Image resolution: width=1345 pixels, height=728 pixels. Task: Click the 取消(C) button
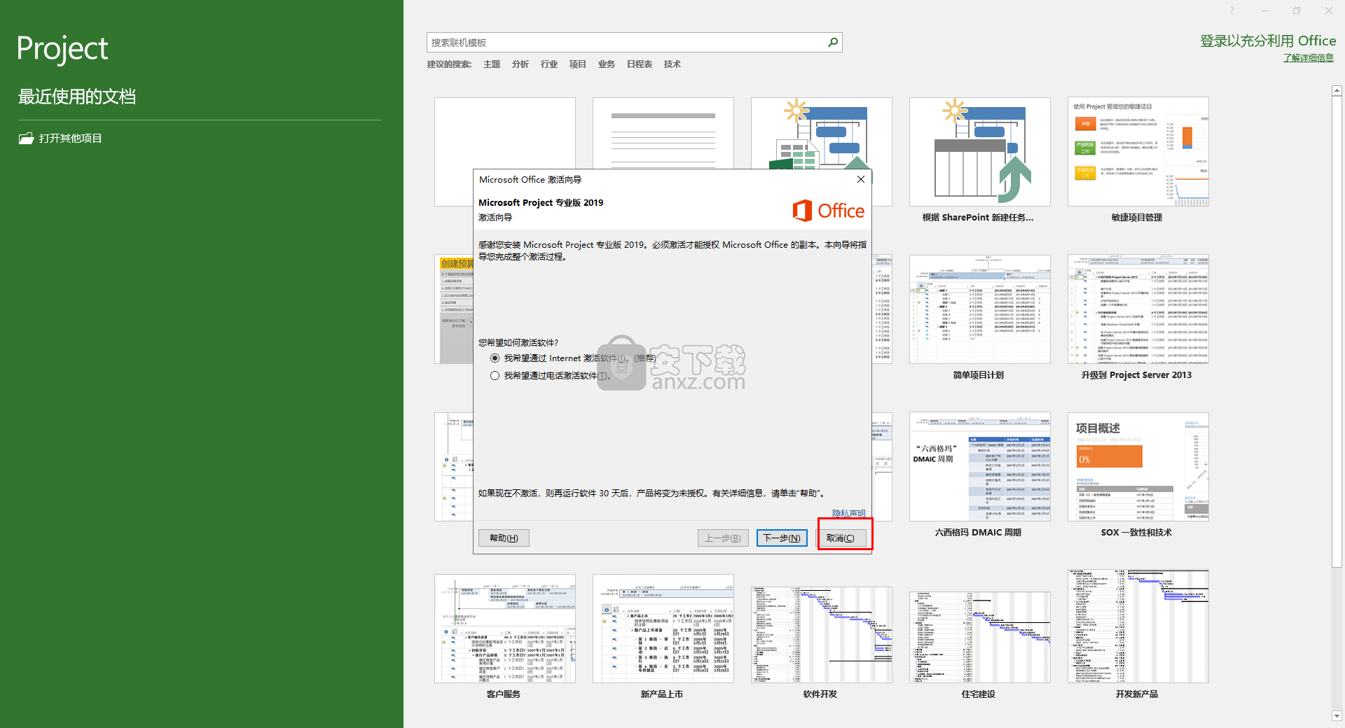click(841, 538)
